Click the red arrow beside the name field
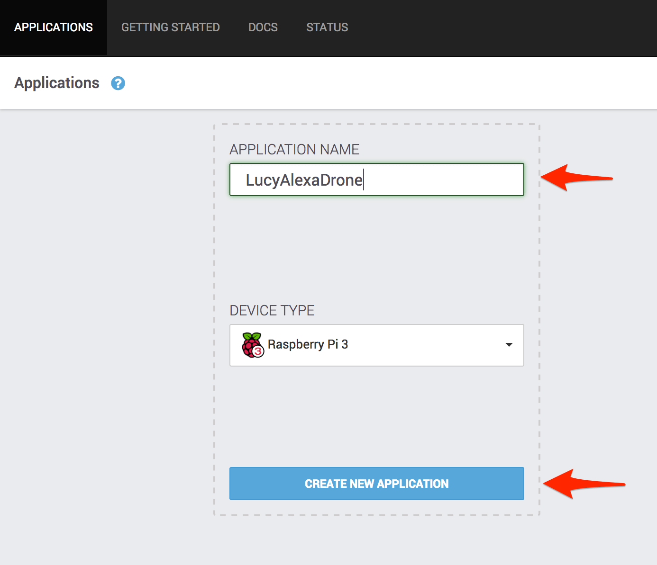 [575, 178]
